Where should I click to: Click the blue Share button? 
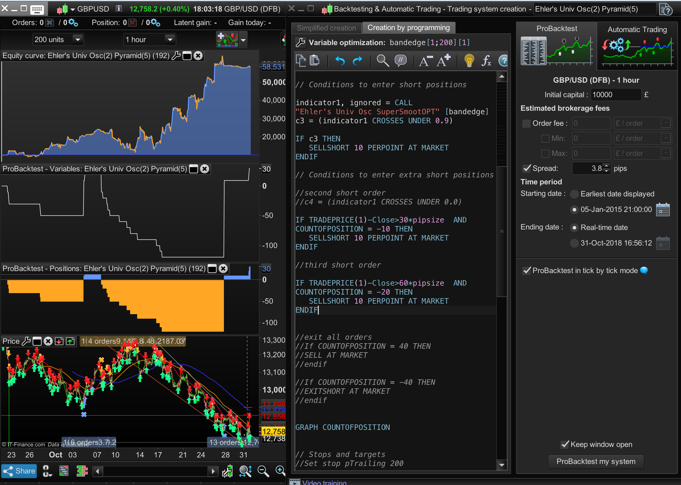point(19,471)
